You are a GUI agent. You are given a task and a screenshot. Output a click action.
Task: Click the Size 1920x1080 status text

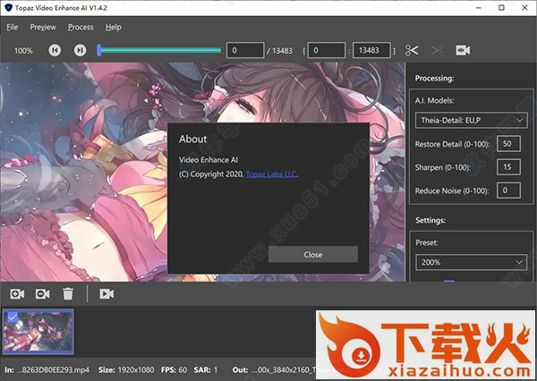click(x=126, y=370)
